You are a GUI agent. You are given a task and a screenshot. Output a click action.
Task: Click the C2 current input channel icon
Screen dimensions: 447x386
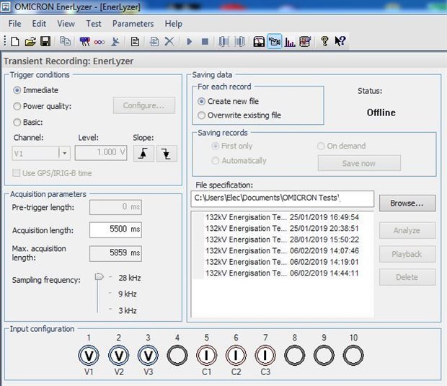(x=236, y=355)
